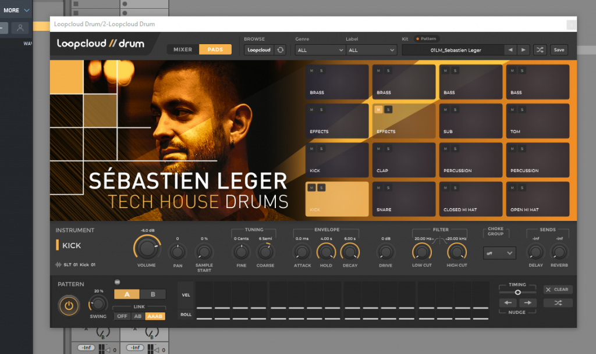Click the DELAY send knob
The image size is (596, 354).
pos(535,252)
